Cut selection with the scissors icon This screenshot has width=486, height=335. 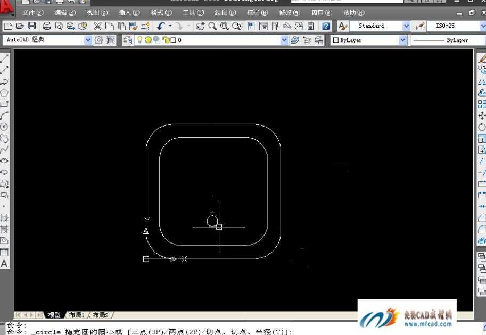pyautogui.click(x=97, y=26)
